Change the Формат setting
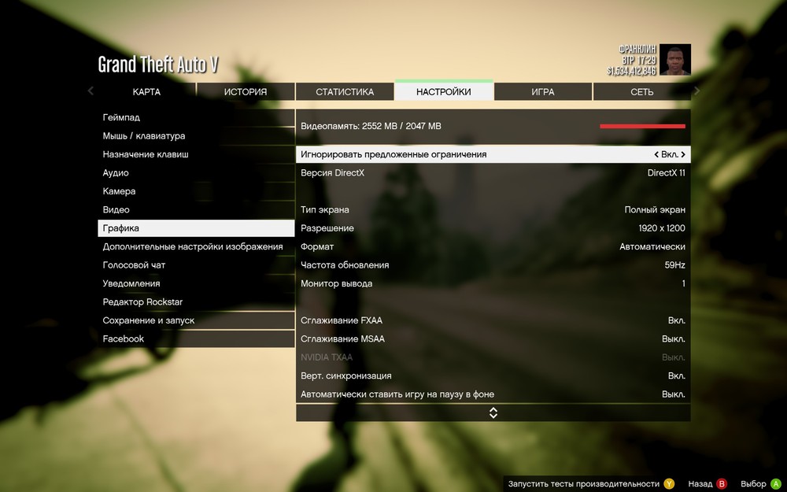 tap(493, 246)
